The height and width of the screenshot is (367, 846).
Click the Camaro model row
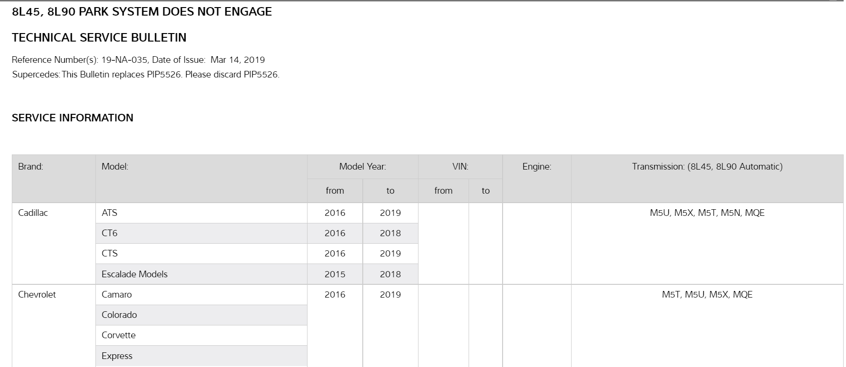coord(117,295)
